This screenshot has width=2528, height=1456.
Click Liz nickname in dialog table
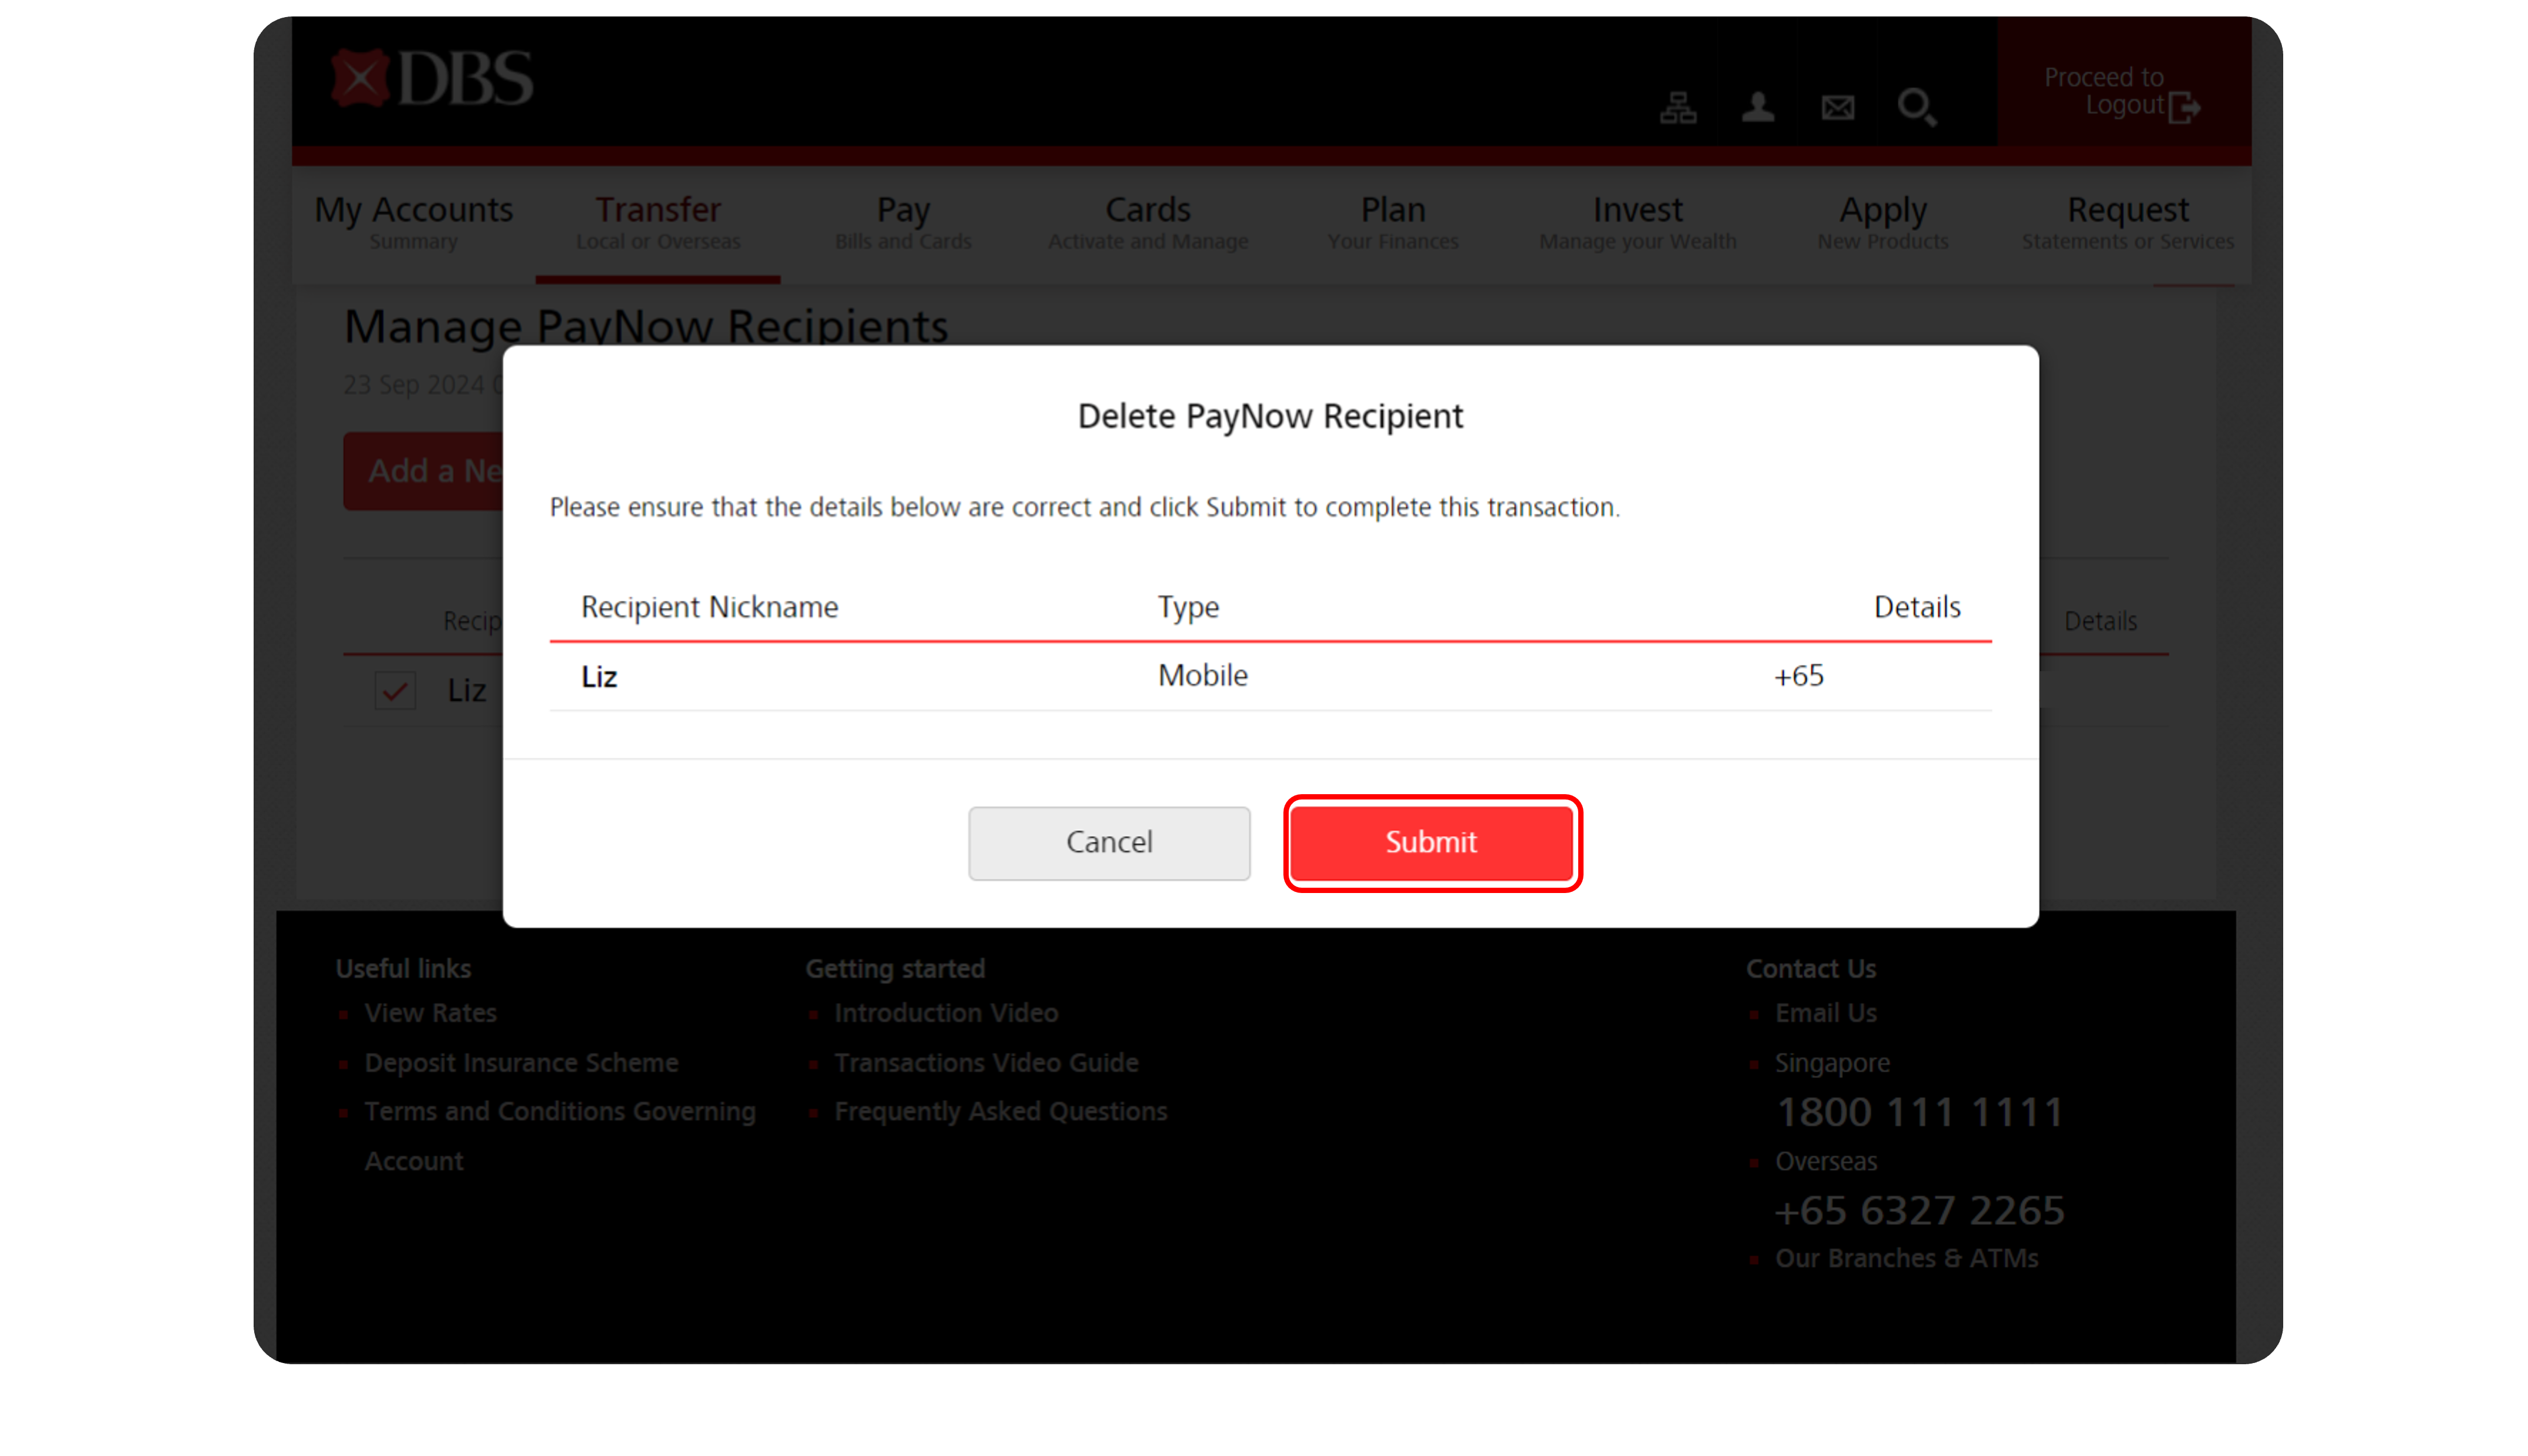599,677
